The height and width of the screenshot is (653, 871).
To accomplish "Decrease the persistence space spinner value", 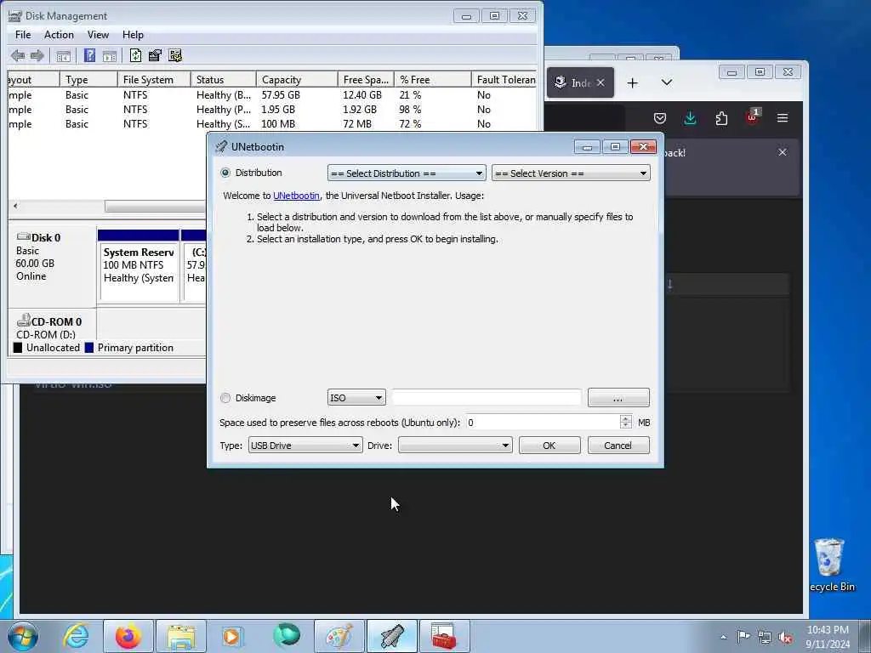I will tap(625, 426).
